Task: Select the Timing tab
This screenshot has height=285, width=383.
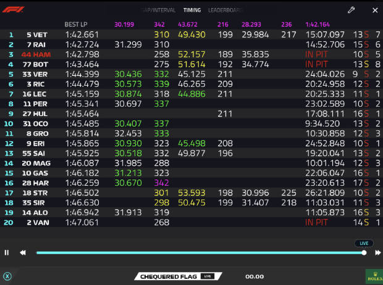Action: (192, 10)
